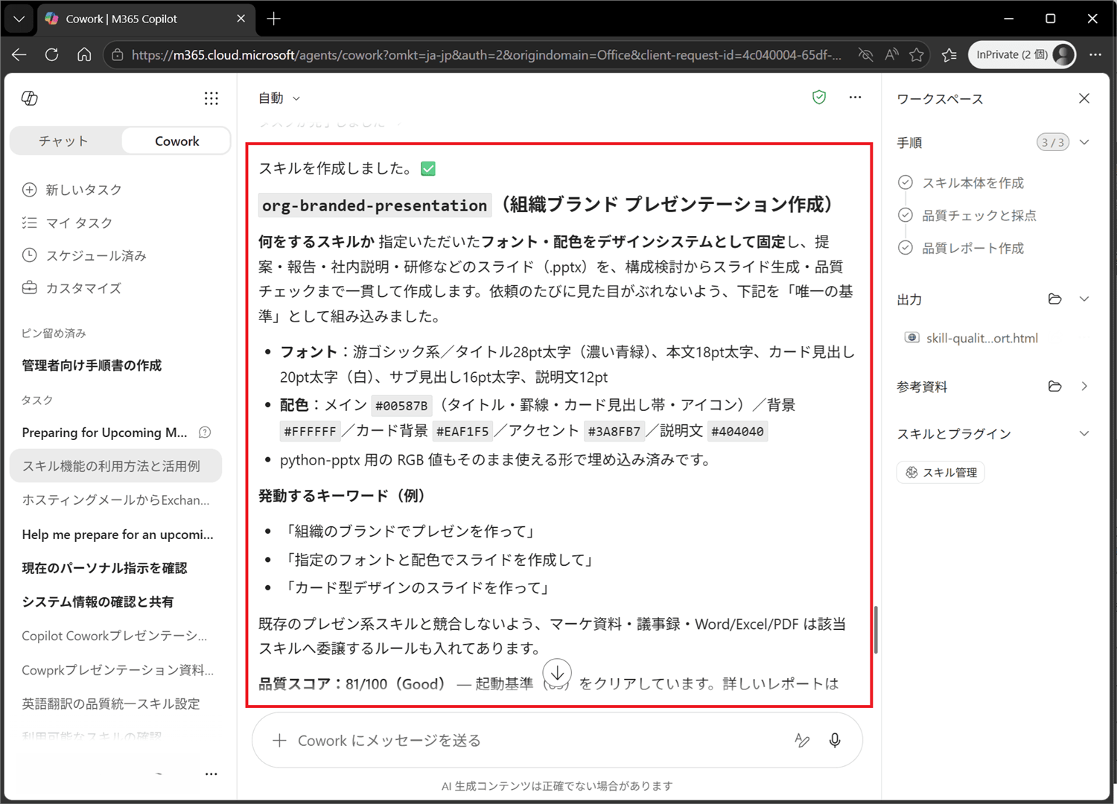Open the InPrivate profile button
Image resolution: width=1117 pixels, height=804 pixels.
[1022, 54]
